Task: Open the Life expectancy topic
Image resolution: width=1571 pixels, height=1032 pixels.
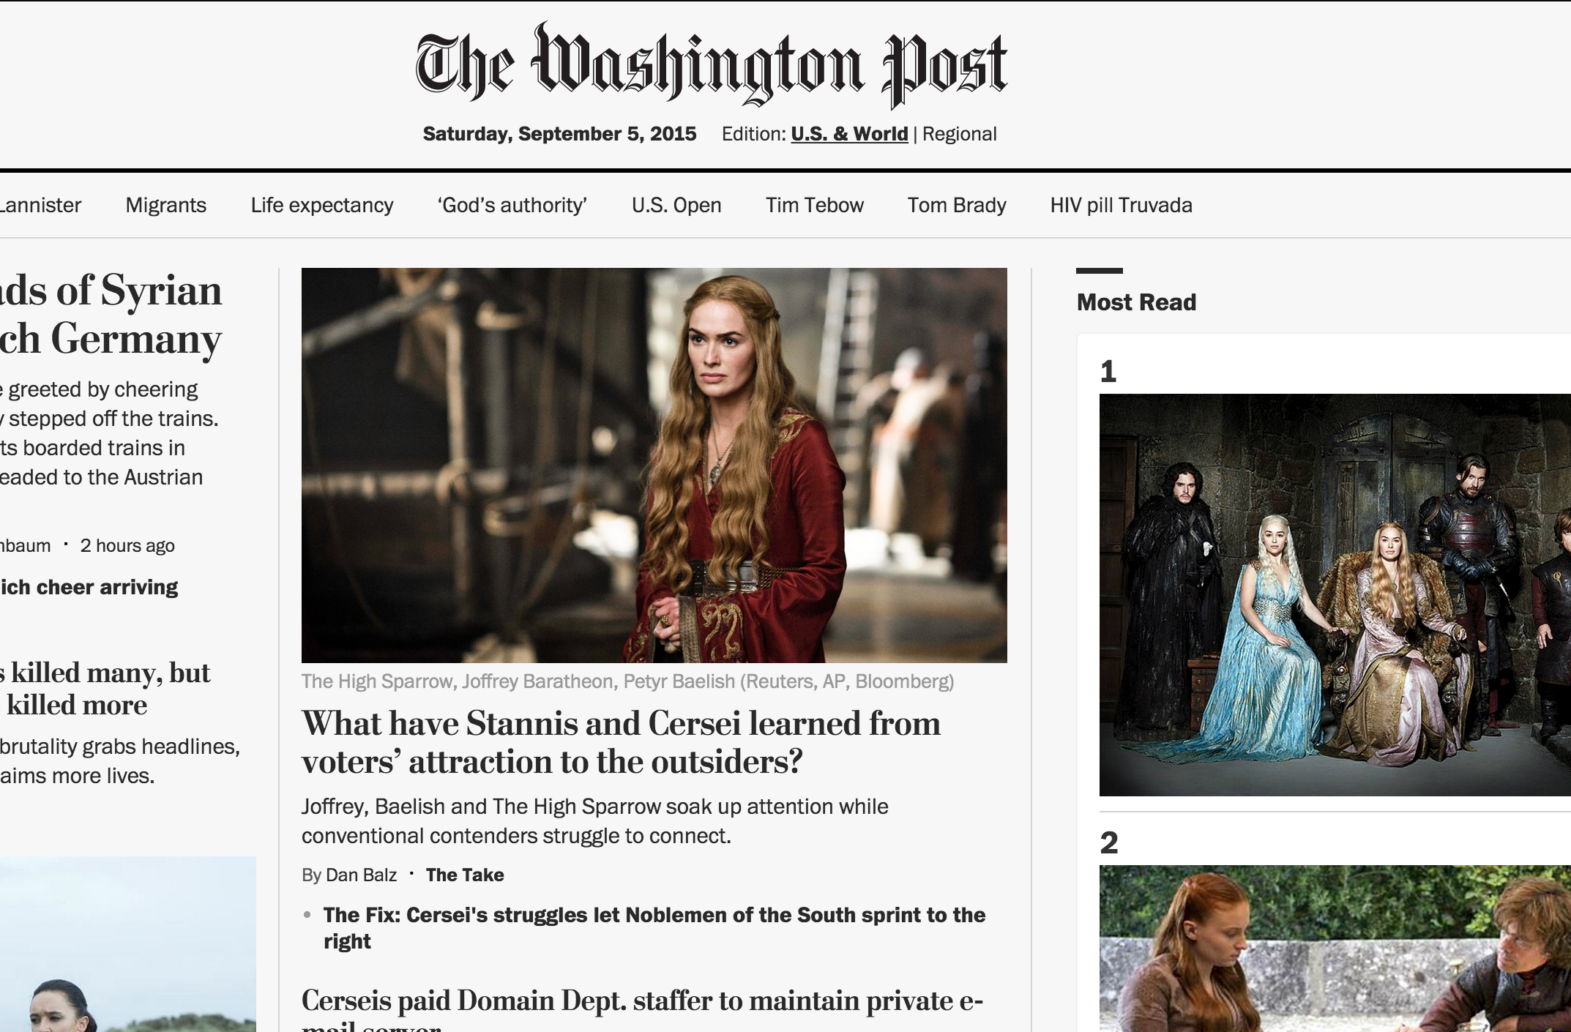Action: (322, 205)
